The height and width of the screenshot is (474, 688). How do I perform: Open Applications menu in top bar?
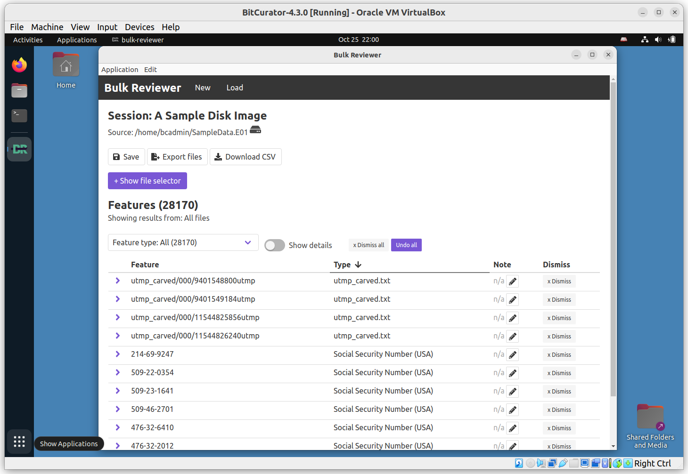[x=77, y=40]
